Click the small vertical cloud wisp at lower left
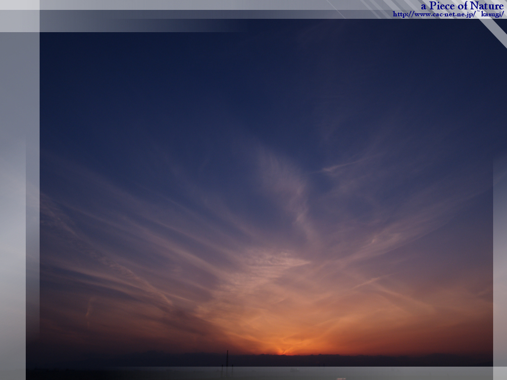The height and width of the screenshot is (380, 507). click(x=89, y=307)
